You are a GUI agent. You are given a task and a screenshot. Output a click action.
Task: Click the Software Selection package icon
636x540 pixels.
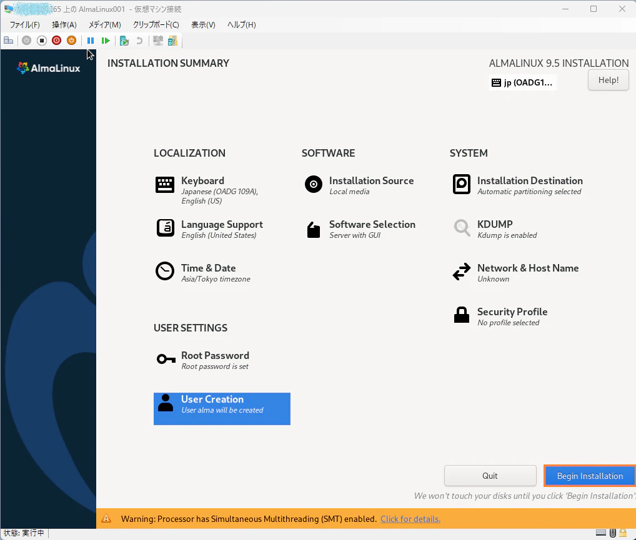point(314,230)
